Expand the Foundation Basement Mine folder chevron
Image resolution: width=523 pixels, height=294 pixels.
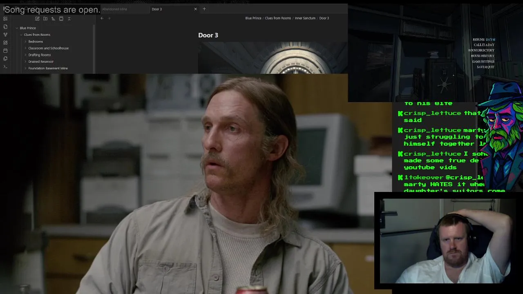pyautogui.click(x=25, y=68)
